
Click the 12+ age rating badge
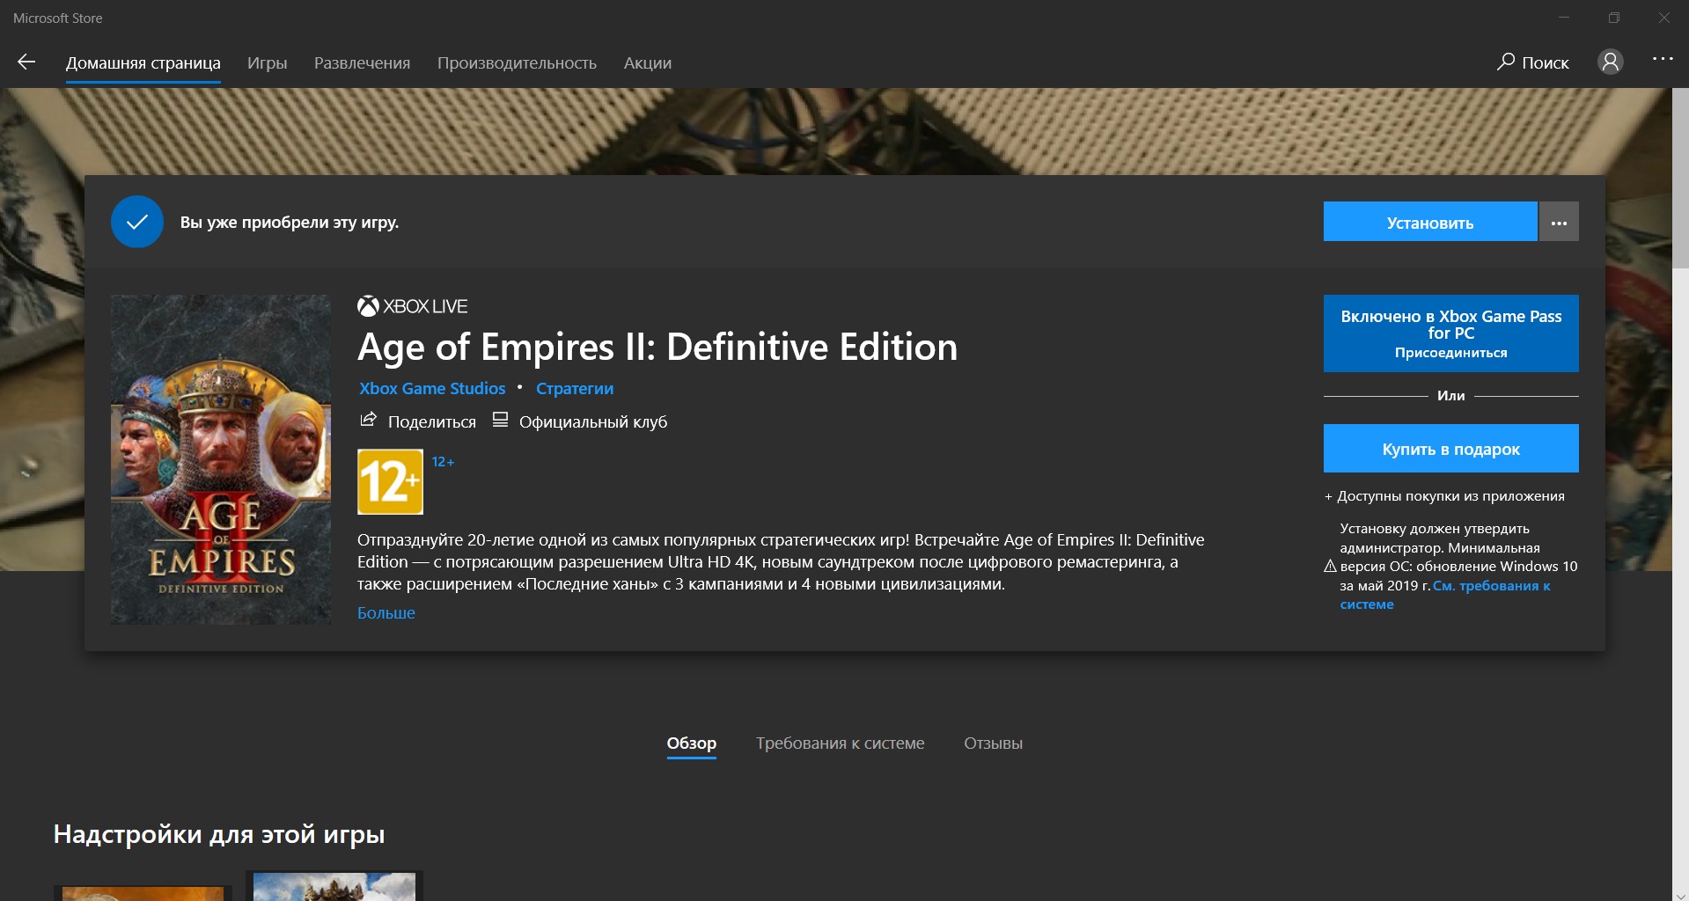tap(390, 481)
